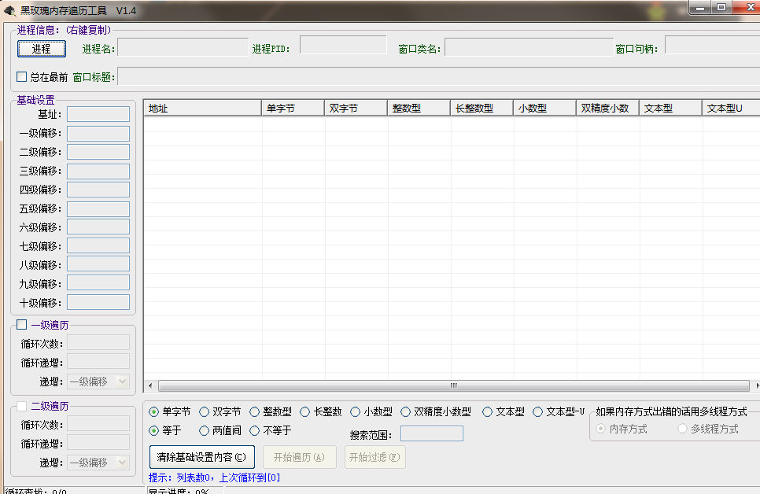Click the app icon in title bar
Image resolution: width=760 pixels, height=494 pixels.
click(x=9, y=10)
